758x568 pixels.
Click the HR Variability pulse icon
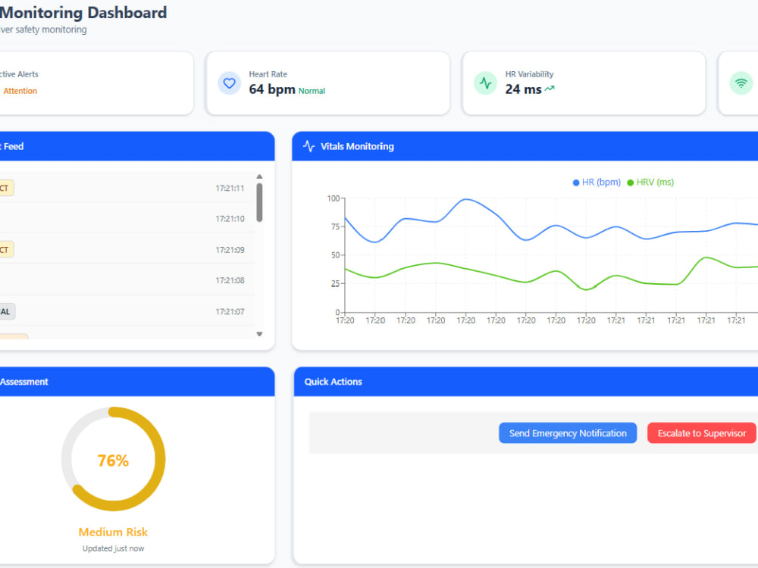click(485, 83)
